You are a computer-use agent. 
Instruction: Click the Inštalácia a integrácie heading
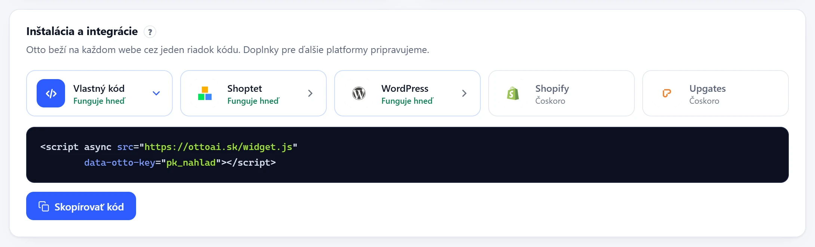click(82, 31)
